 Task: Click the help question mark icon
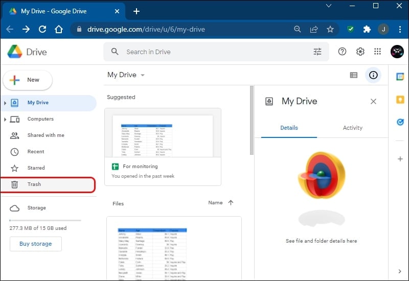point(342,52)
